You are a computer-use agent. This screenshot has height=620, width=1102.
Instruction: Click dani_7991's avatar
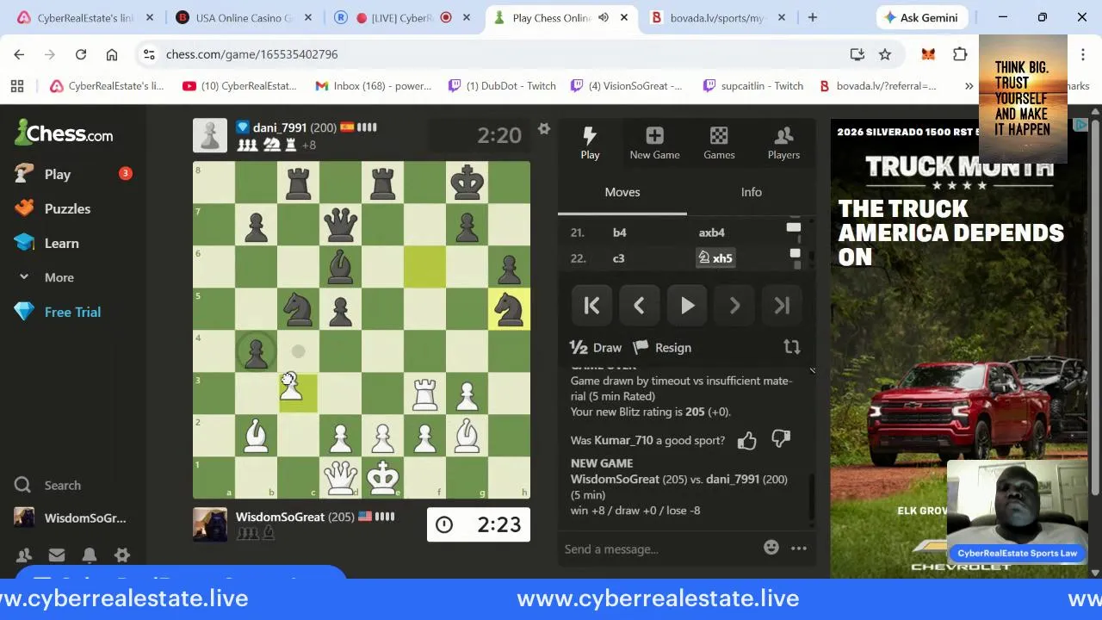click(x=210, y=135)
